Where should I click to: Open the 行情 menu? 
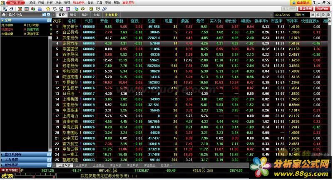click(x=41, y=3)
